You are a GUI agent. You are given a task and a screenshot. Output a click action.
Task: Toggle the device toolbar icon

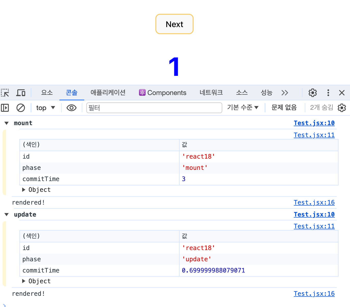21,93
